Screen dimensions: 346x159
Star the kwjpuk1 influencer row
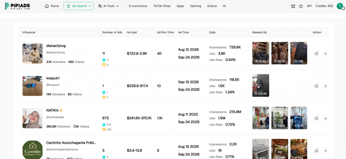325,86
